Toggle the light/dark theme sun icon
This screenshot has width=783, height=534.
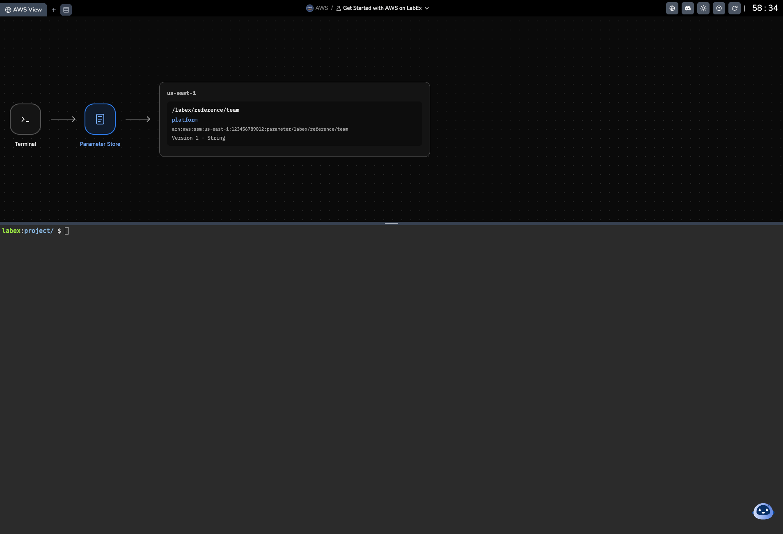coord(703,8)
